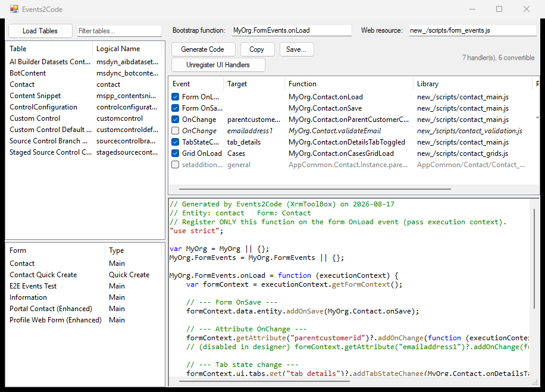545x392 pixels.
Task: Minimize the Events2Code window
Action: click(472, 9)
